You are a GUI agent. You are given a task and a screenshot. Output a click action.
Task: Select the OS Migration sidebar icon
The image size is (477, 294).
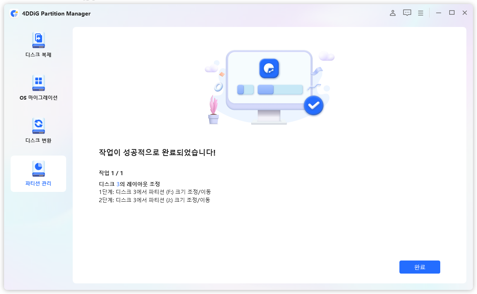coord(38,83)
